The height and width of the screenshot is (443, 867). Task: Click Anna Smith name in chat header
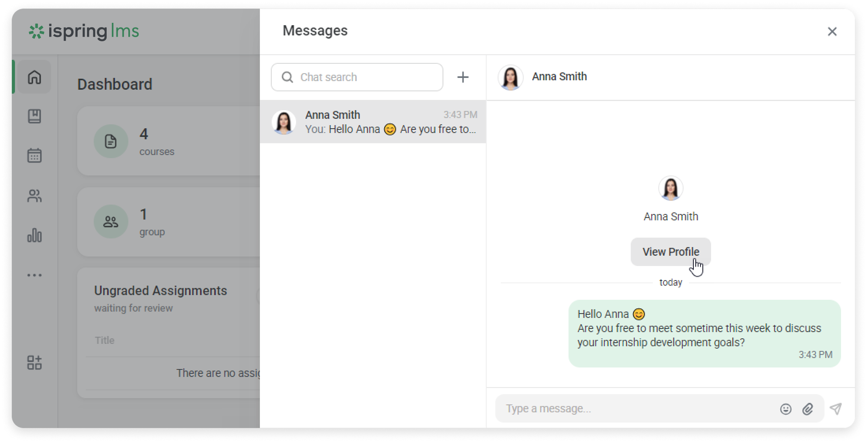tap(559, 77)
